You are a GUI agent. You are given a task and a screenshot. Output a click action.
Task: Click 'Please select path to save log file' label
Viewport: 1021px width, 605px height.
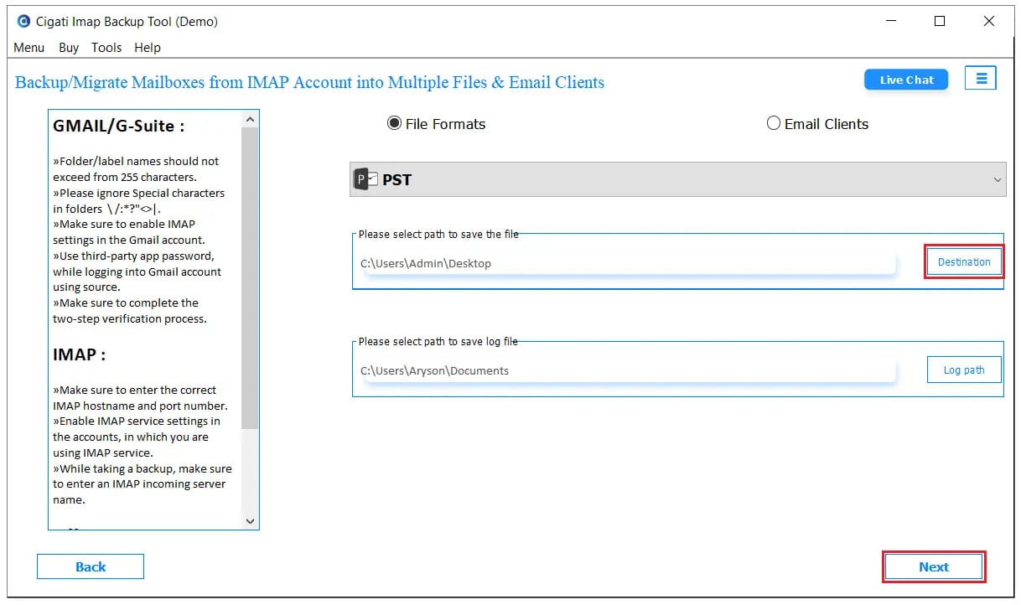[438, 341]
